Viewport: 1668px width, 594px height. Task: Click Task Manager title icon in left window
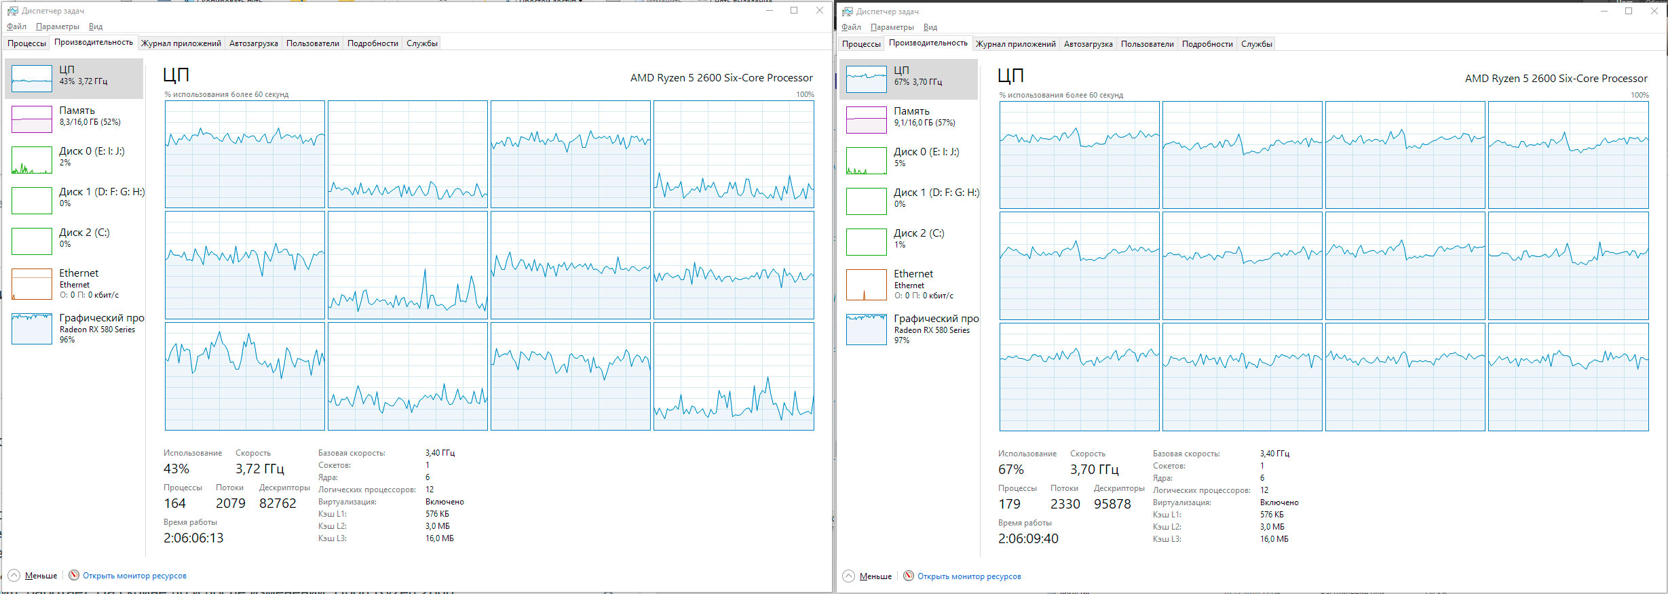(12, 11)
